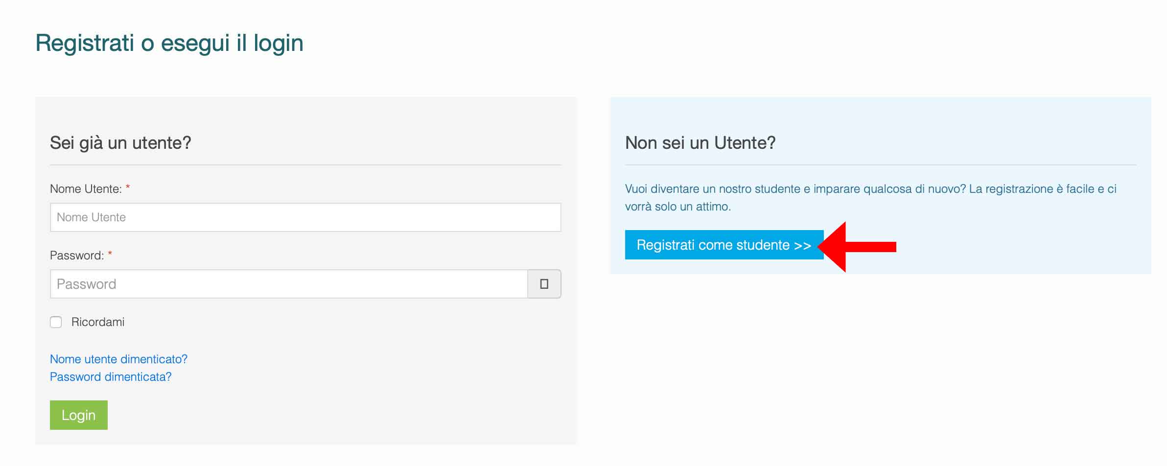The width and height of the screenshot is (1167, 466).
Task: Focus the Nome Utente text field
Action: (x=305, y=217)
